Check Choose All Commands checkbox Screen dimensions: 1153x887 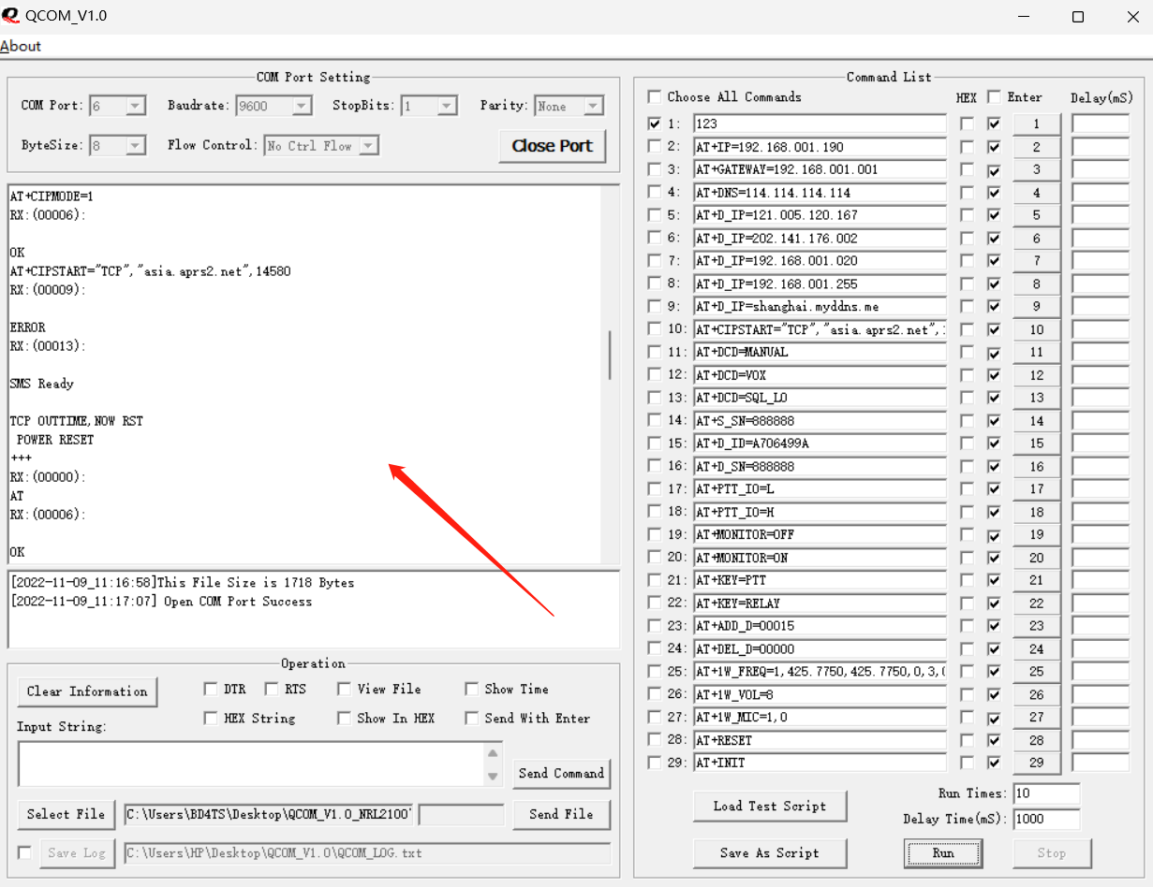click(655, 96)
